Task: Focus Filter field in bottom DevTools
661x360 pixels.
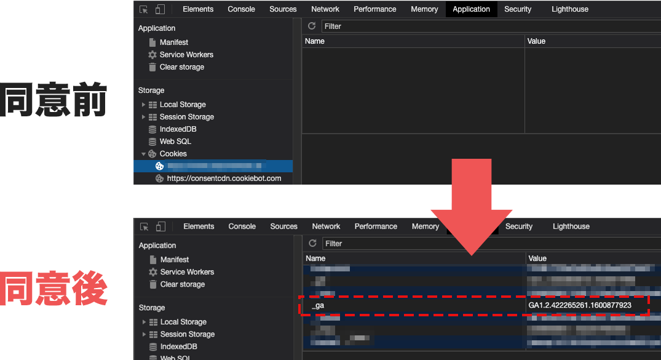Action: [491, 244]
